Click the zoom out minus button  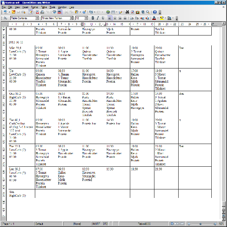[189, 224]
